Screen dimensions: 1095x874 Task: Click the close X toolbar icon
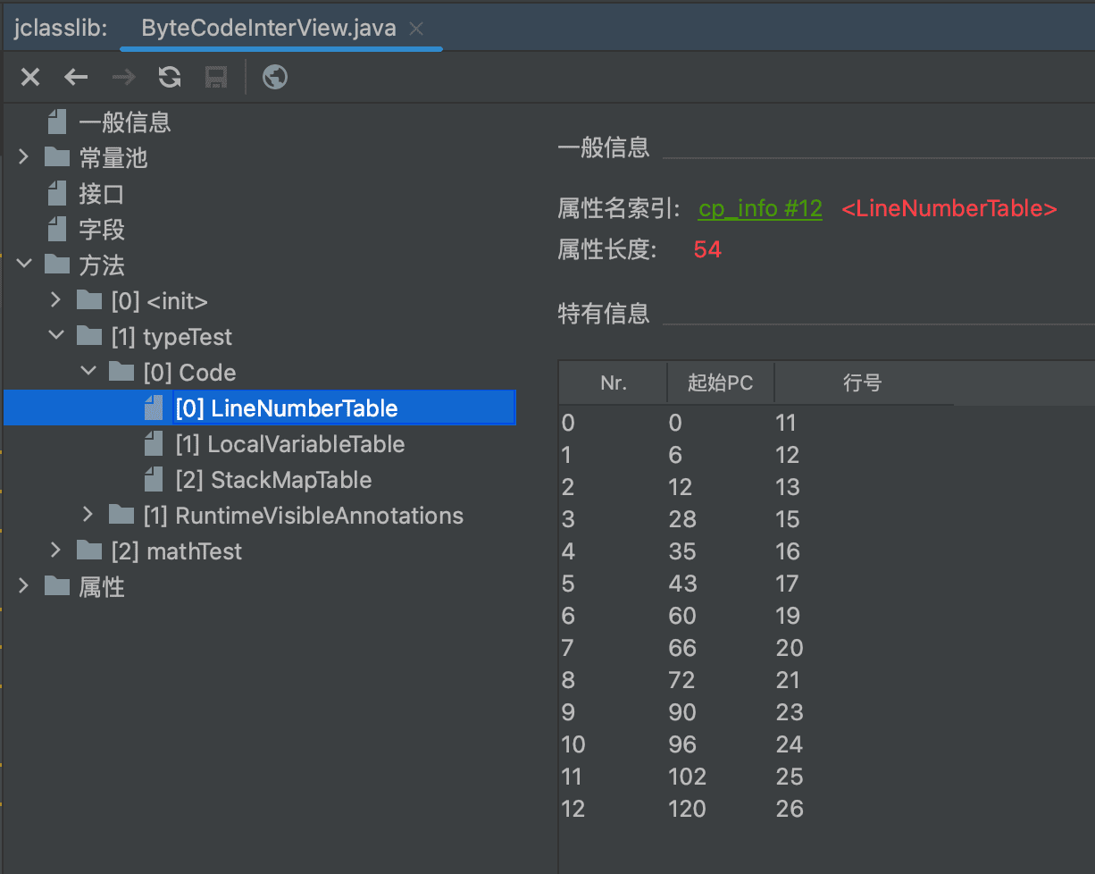click(30, 78)
